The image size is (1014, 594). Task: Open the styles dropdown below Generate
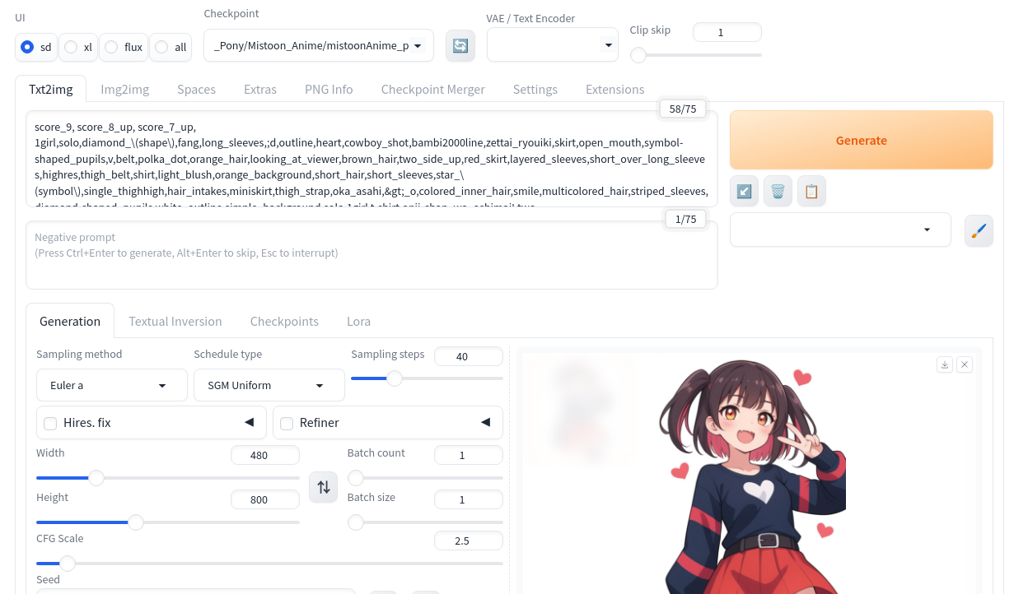click(840, 230)
